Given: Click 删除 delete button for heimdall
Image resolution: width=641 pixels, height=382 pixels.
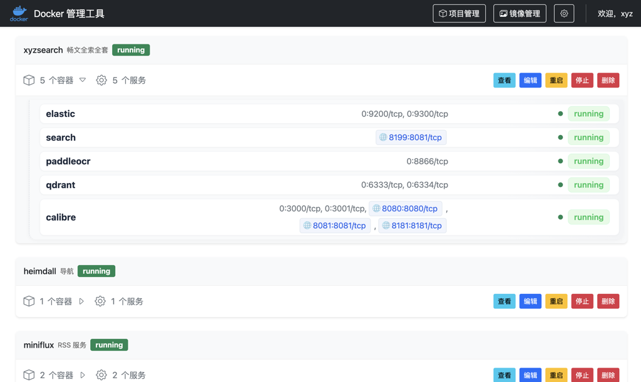Looking at the screenshot, I should [x=608, y=301].
